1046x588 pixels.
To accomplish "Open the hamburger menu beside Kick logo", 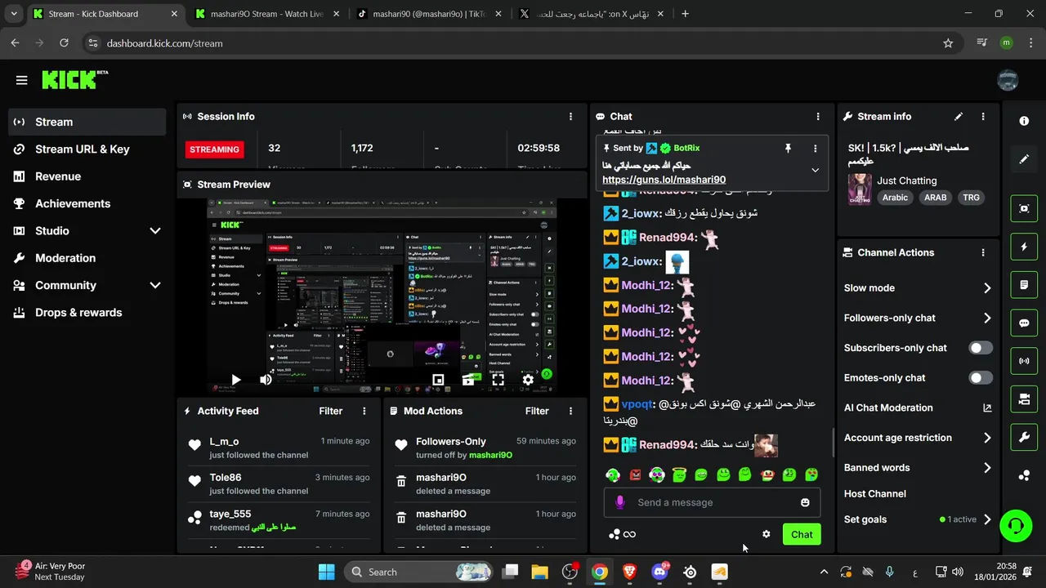I will tap(22, 80).
